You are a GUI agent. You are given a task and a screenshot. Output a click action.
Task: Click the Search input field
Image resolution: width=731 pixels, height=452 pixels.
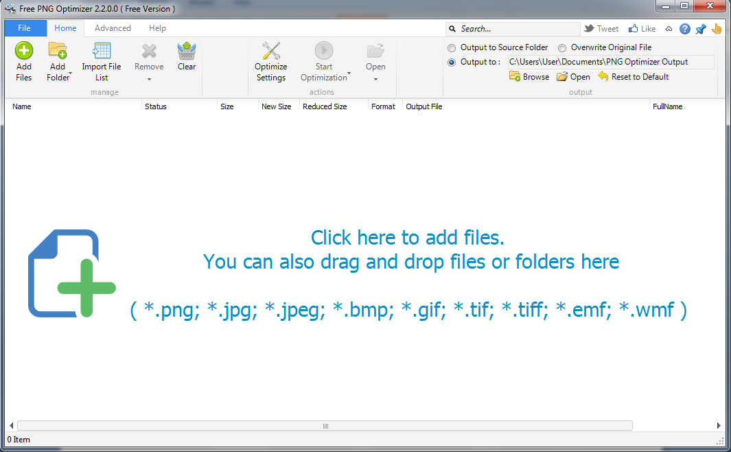point(518,29)
